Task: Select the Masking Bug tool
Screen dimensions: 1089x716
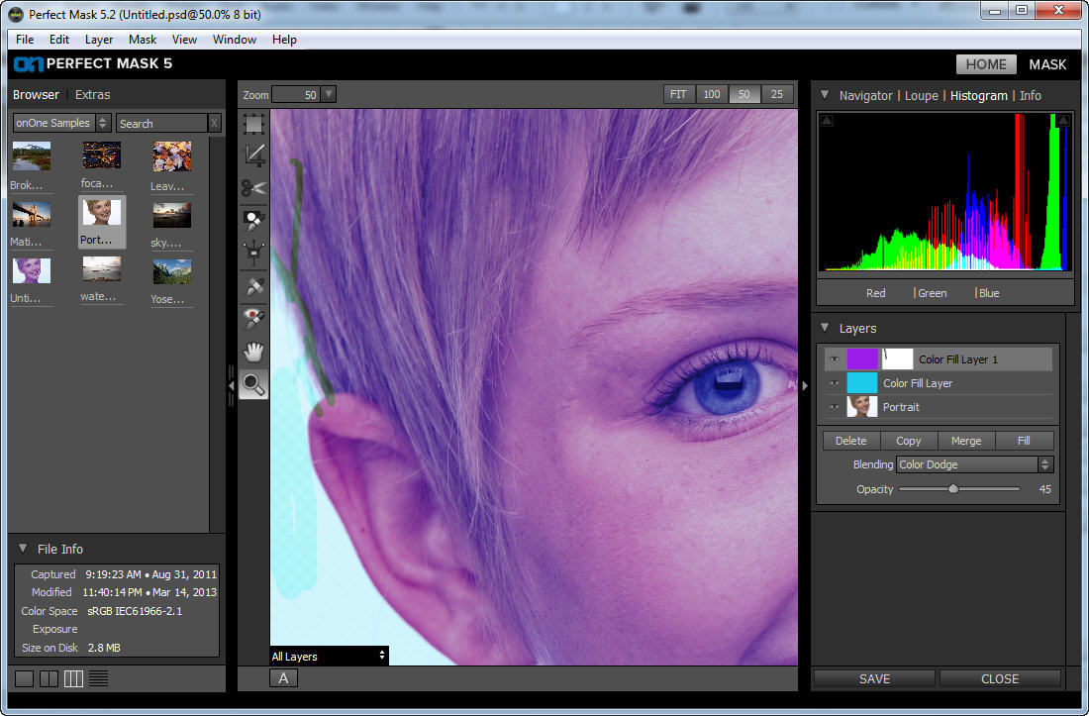Action: 253,253
